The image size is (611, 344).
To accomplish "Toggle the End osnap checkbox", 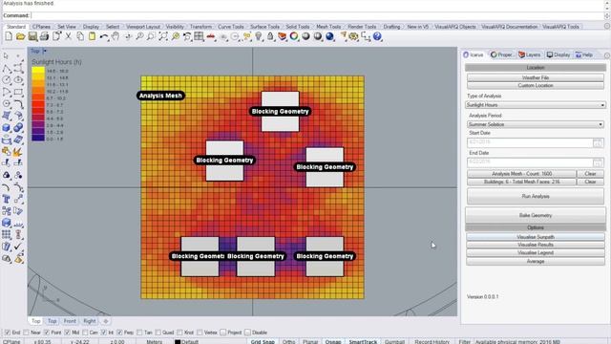I will [x=8, y=333].
